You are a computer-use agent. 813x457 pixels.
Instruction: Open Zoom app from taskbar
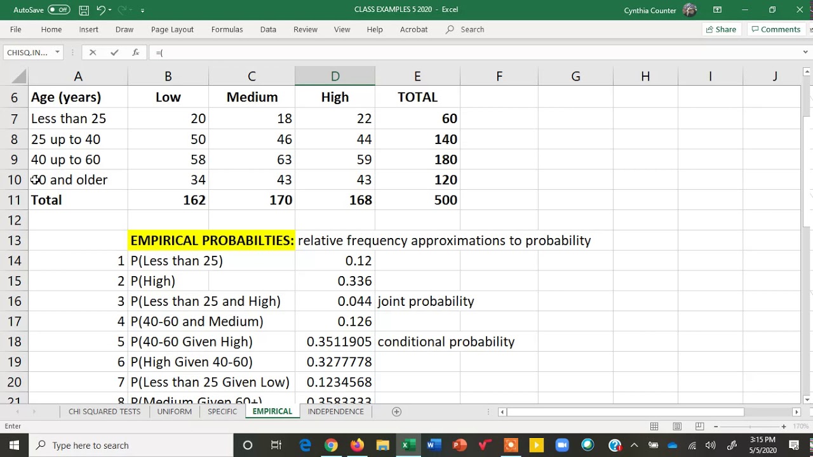(x=562, y=445)
